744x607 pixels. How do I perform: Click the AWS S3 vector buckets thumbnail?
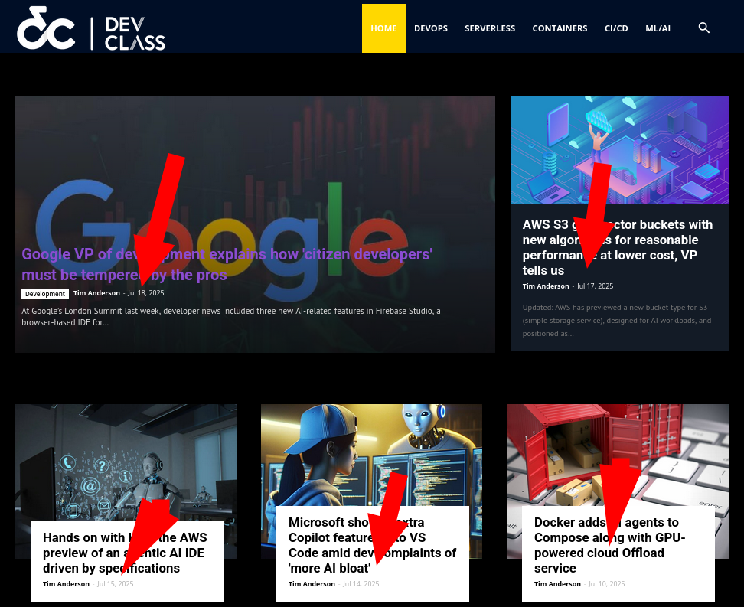(619, 150)
